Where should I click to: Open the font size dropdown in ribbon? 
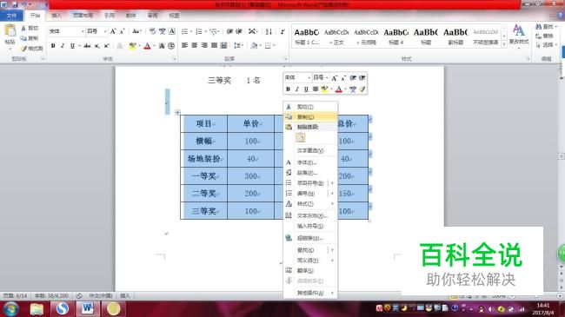click(105, 31)
